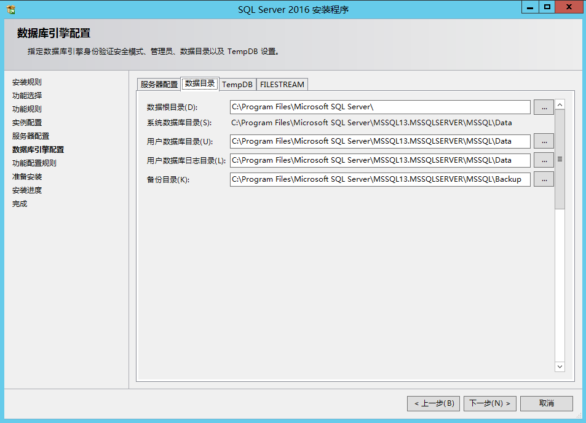Select 安装进度 in the steps list
Viewport: 586px width, 423px height.
[27, 190]
